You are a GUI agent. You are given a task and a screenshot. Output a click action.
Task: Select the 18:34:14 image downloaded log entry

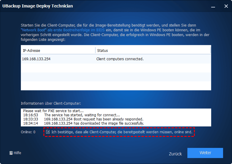84,123
